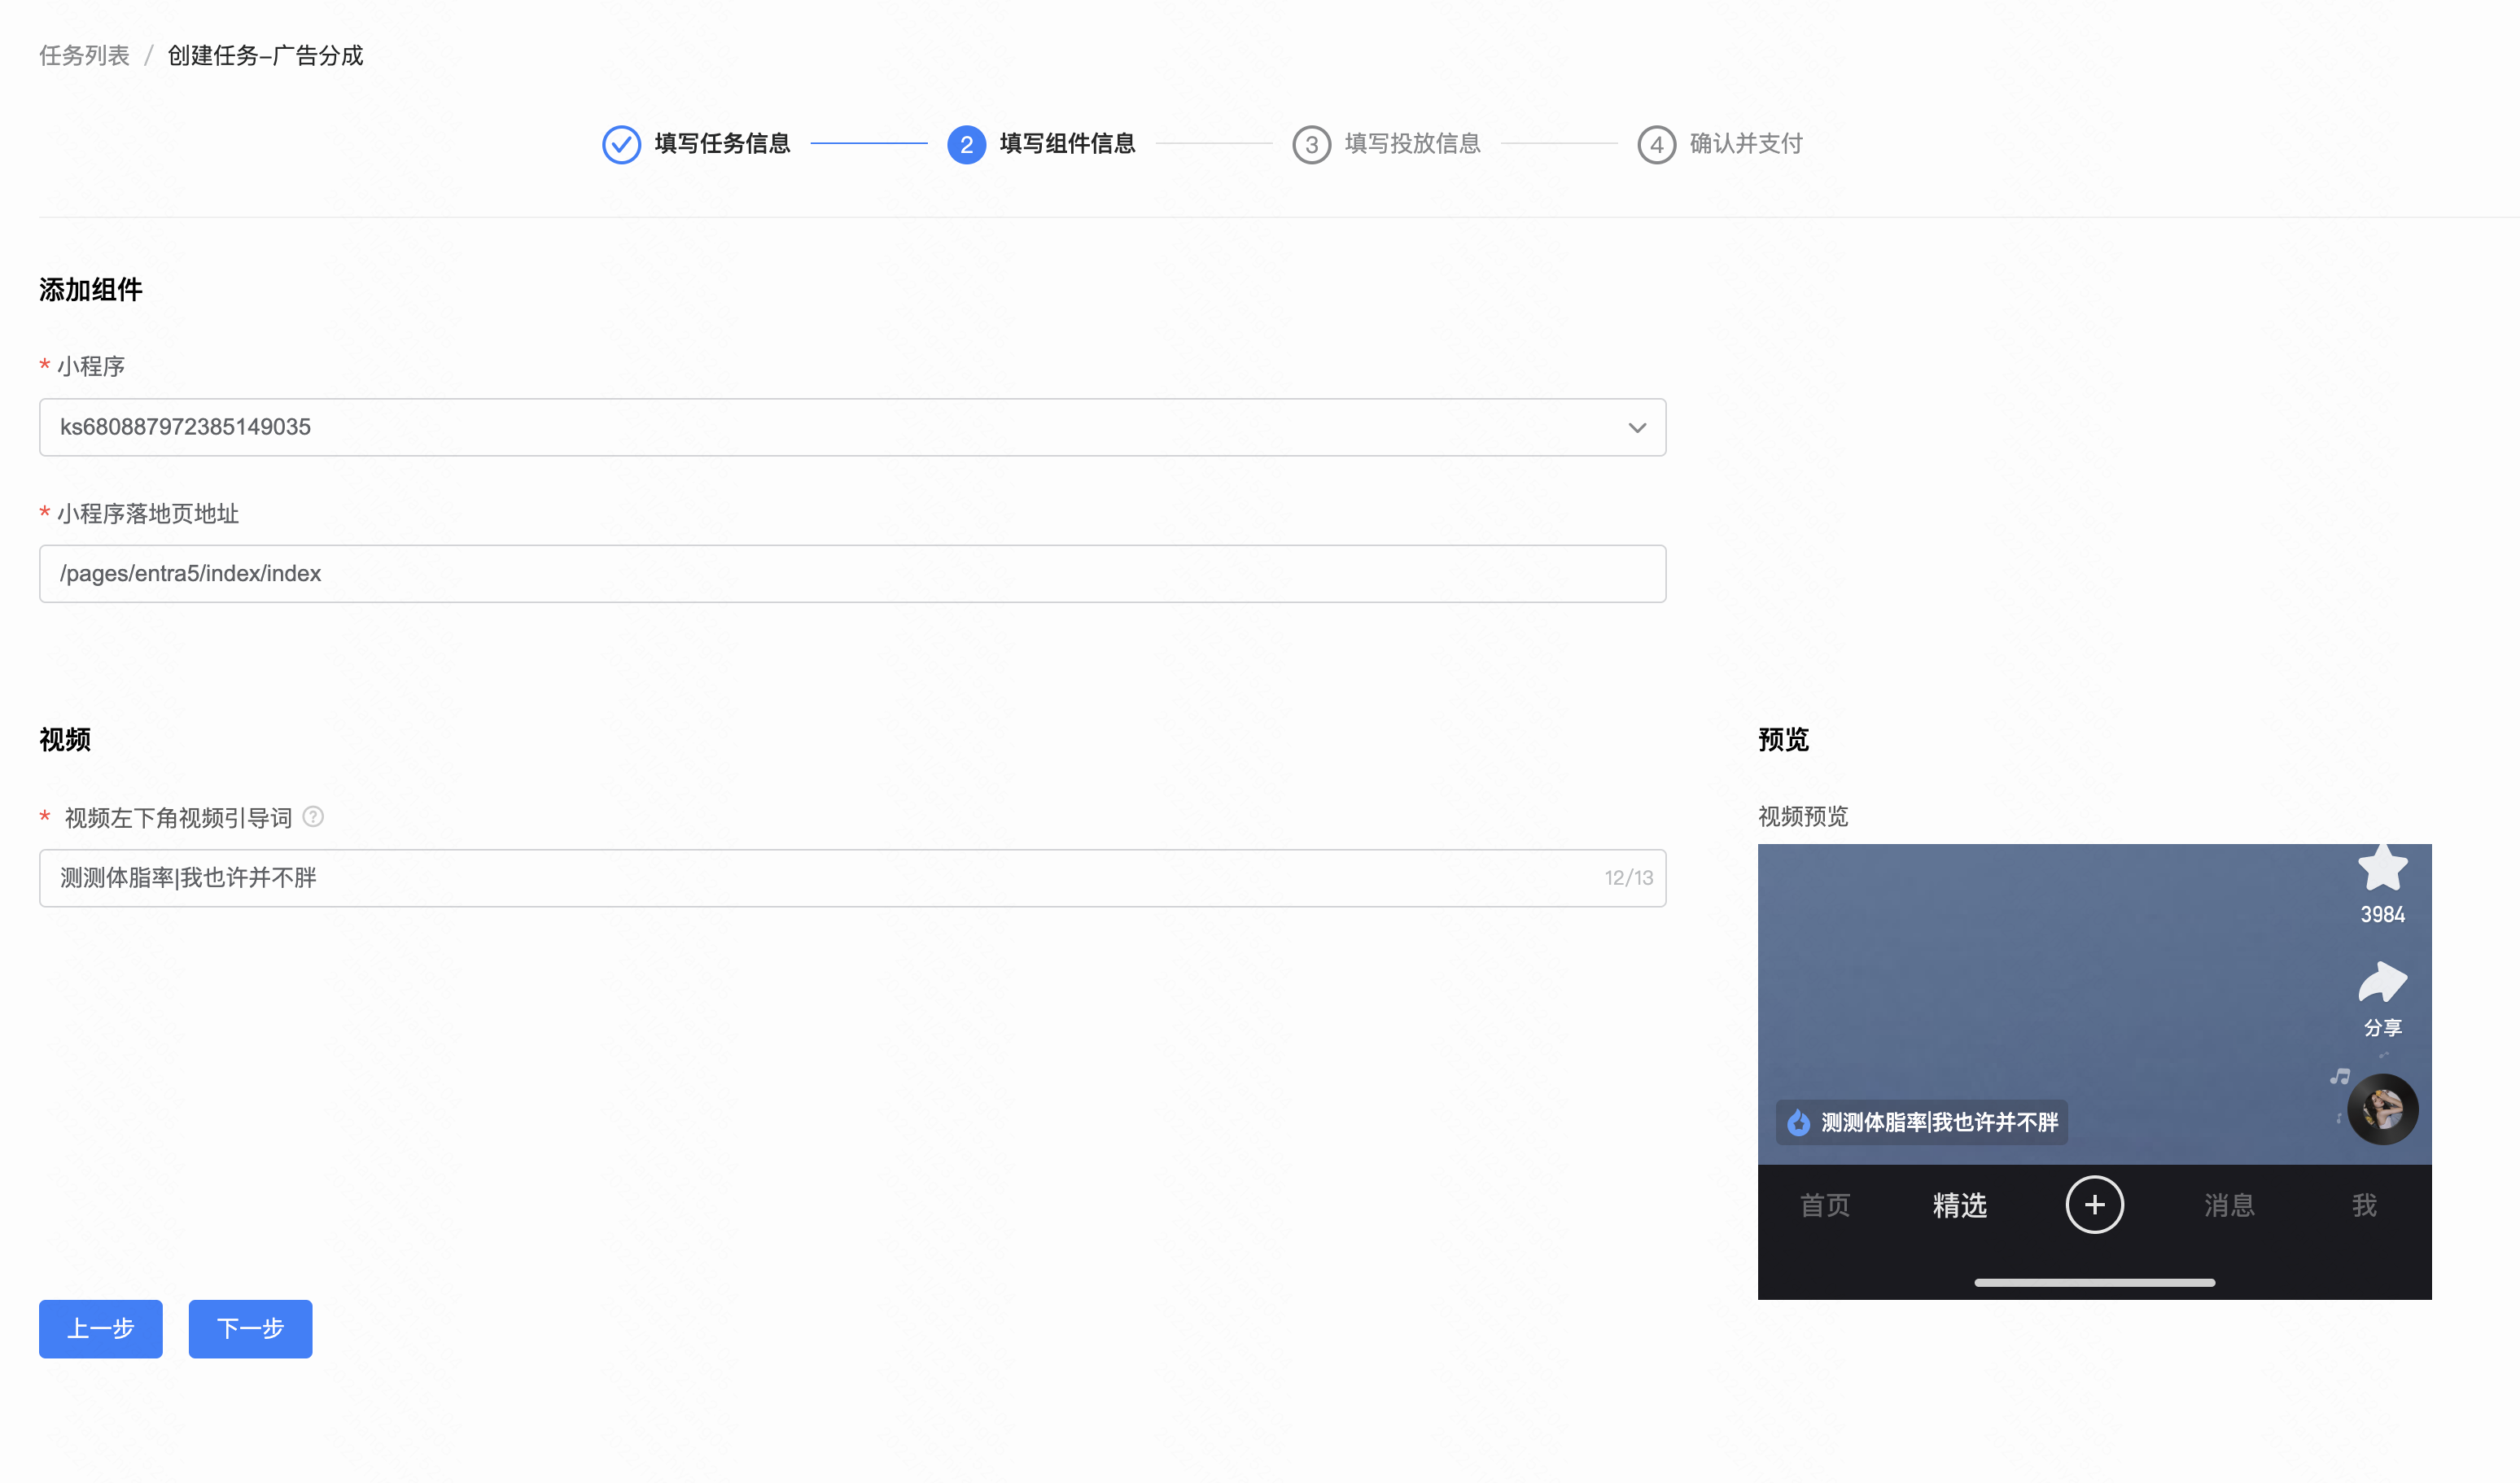Click the plus create icon in preview

2094,1205
